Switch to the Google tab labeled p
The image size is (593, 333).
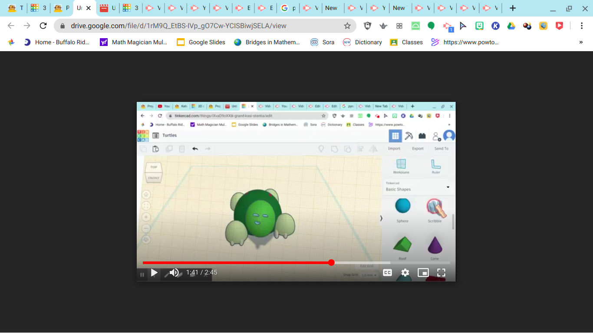(x=289, y=8)
